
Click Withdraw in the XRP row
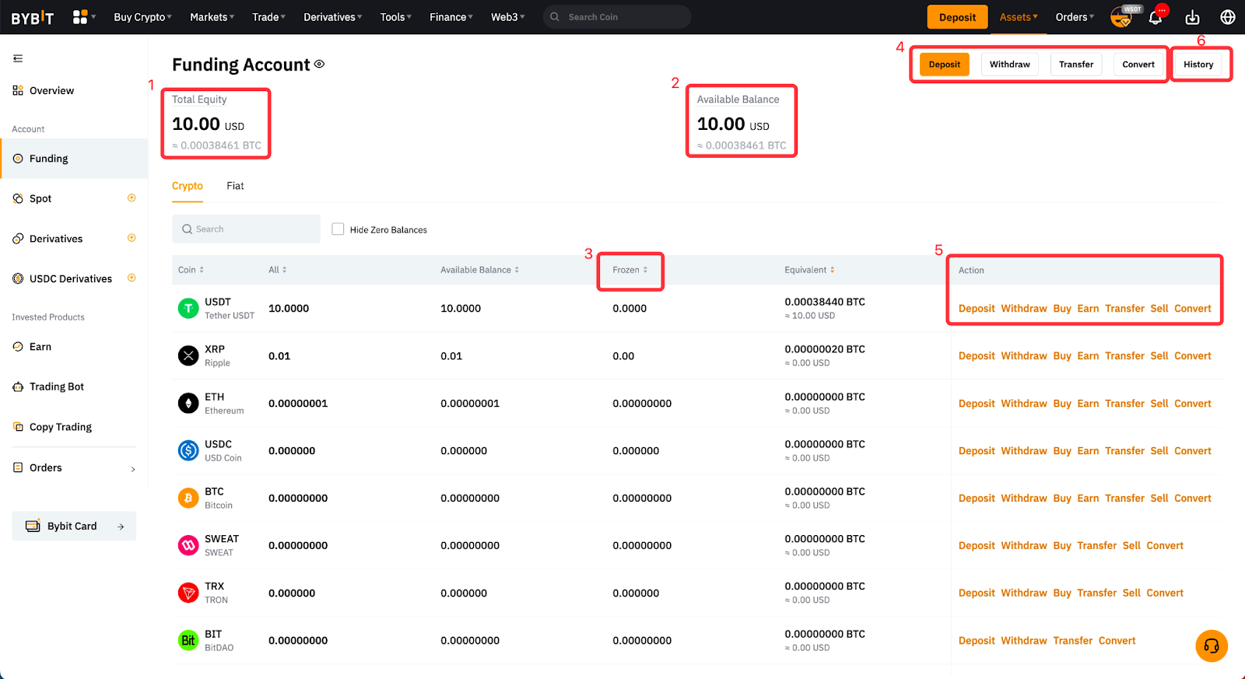(x=1024, y=356)
